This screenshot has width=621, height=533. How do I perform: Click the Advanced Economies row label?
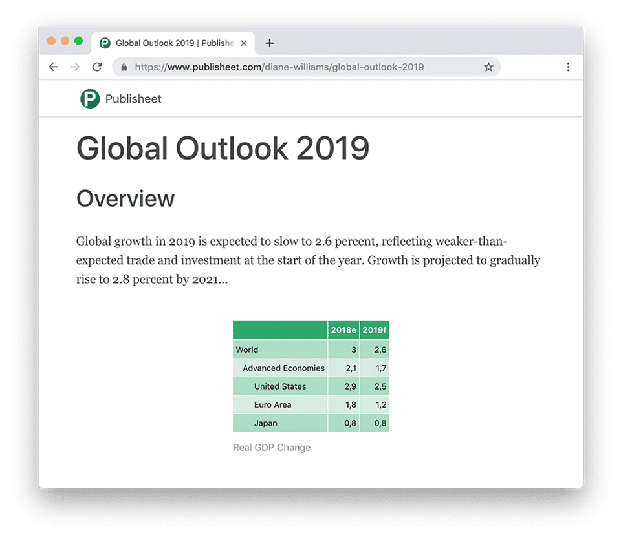pyautogui.click(x=283, y=368)
